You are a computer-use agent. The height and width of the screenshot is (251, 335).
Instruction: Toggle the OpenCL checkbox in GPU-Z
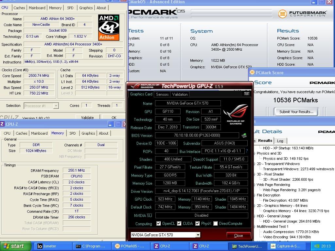[159, 224]
